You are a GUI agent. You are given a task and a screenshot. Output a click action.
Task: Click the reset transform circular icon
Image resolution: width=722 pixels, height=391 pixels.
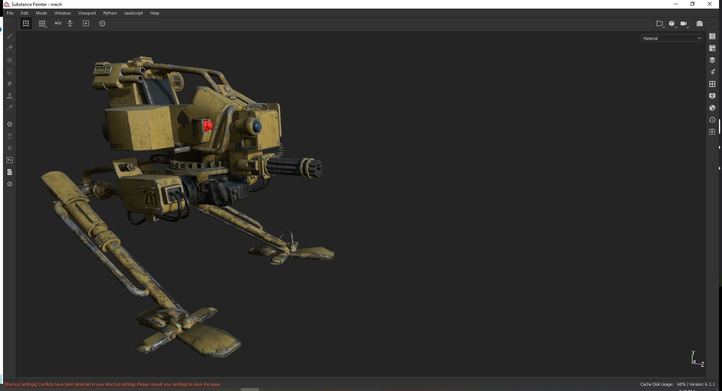(102, 24)
